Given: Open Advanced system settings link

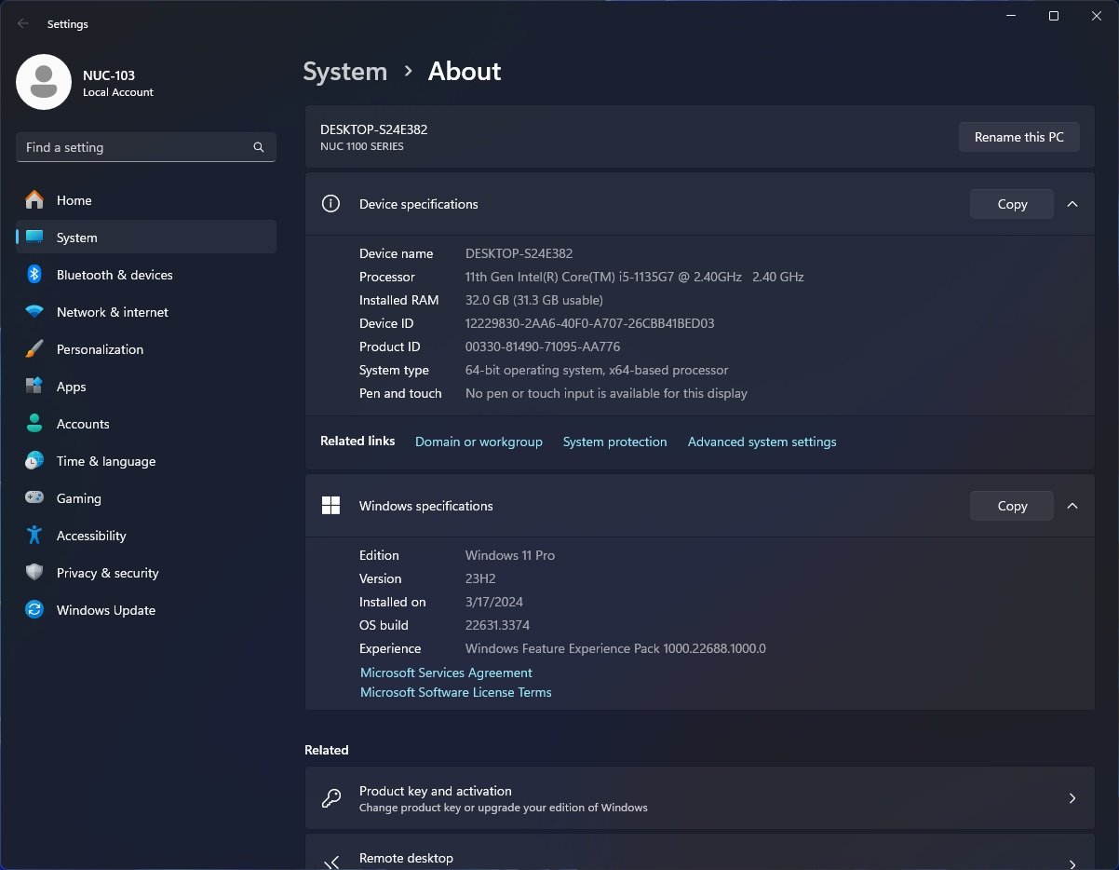Looking at the screenshot, I should [762, 442].
